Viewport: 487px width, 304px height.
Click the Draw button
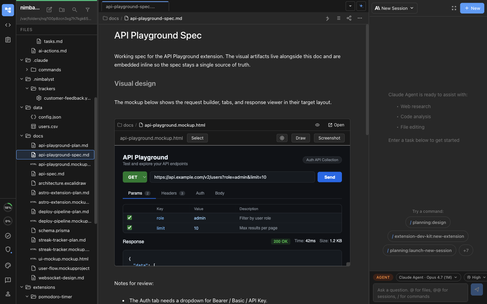[x=301, y=138]
